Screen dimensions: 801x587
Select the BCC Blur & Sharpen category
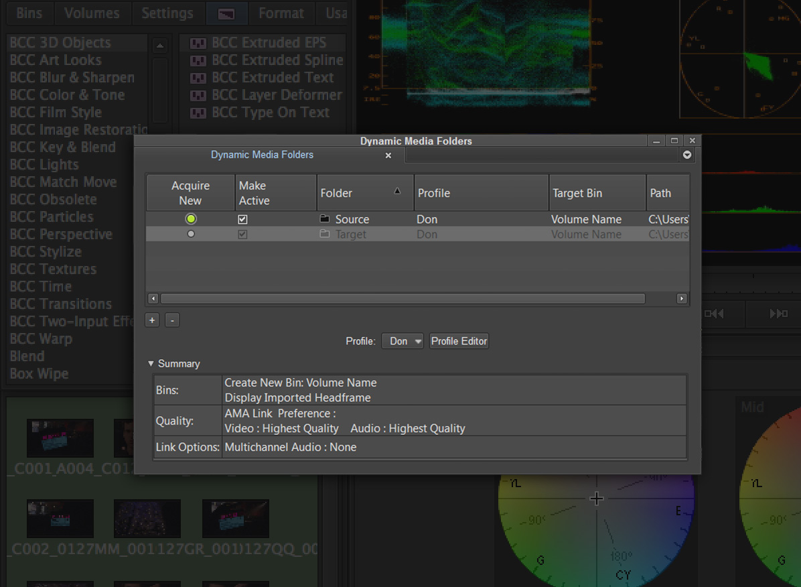click(x=72, y=77)
